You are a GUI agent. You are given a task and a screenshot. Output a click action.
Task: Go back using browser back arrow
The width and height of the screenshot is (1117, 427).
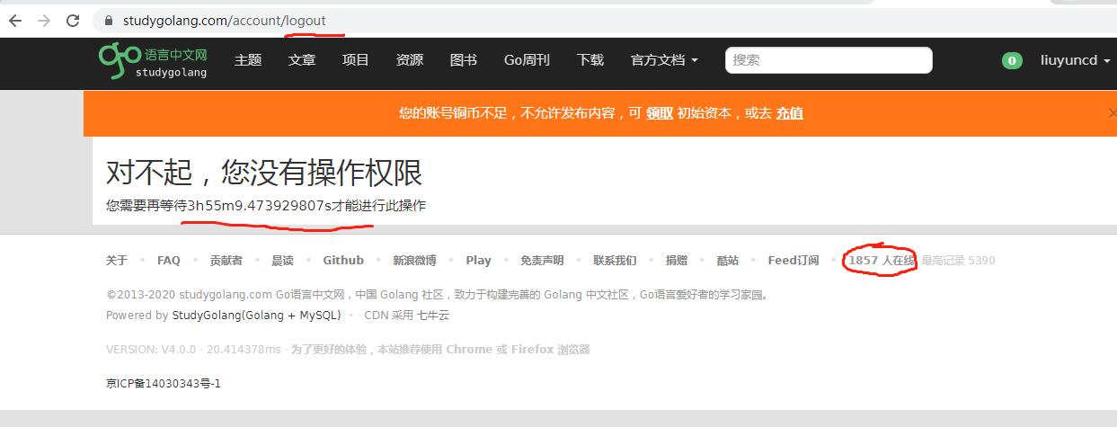click(x=14, y=20)
